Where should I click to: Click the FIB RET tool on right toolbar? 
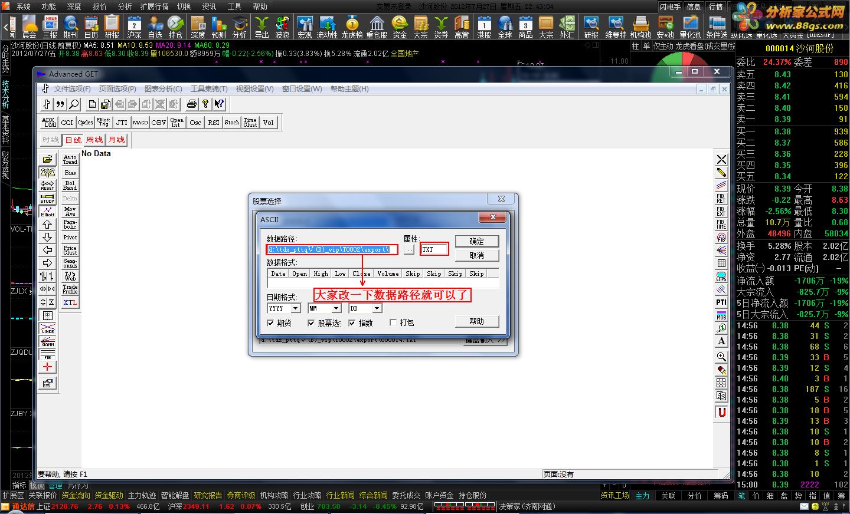[721, 198]
